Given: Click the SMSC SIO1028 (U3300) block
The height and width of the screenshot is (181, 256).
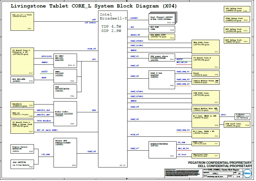Looking at the screenshot, I should coord(65,76).
